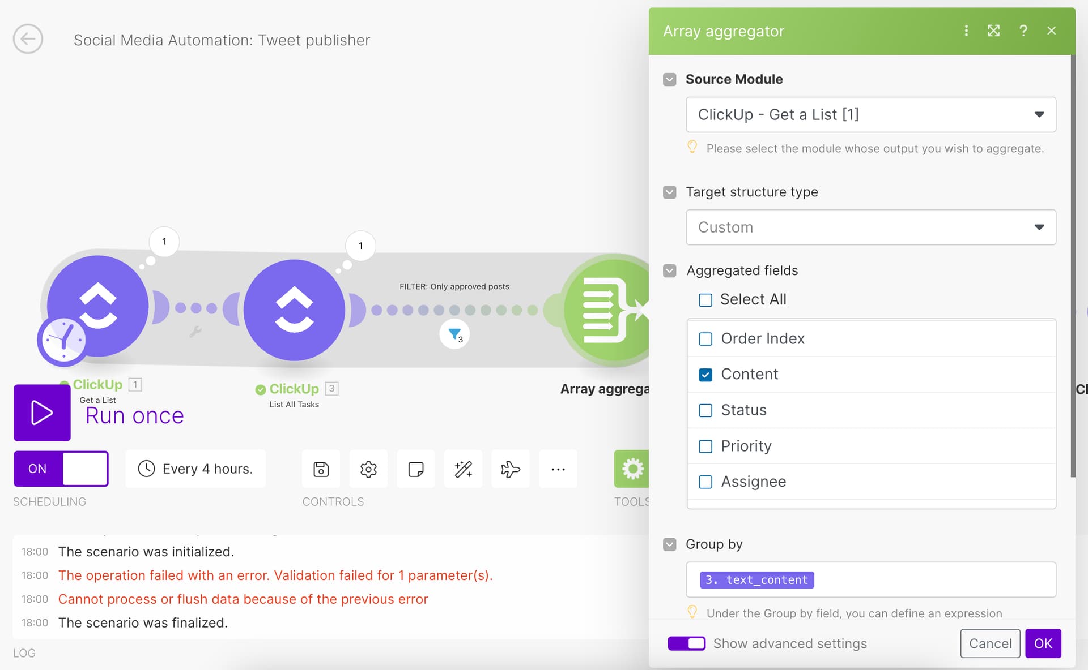Open the scenario settings gear icon

pyautogui.click(x=368, y=469)
